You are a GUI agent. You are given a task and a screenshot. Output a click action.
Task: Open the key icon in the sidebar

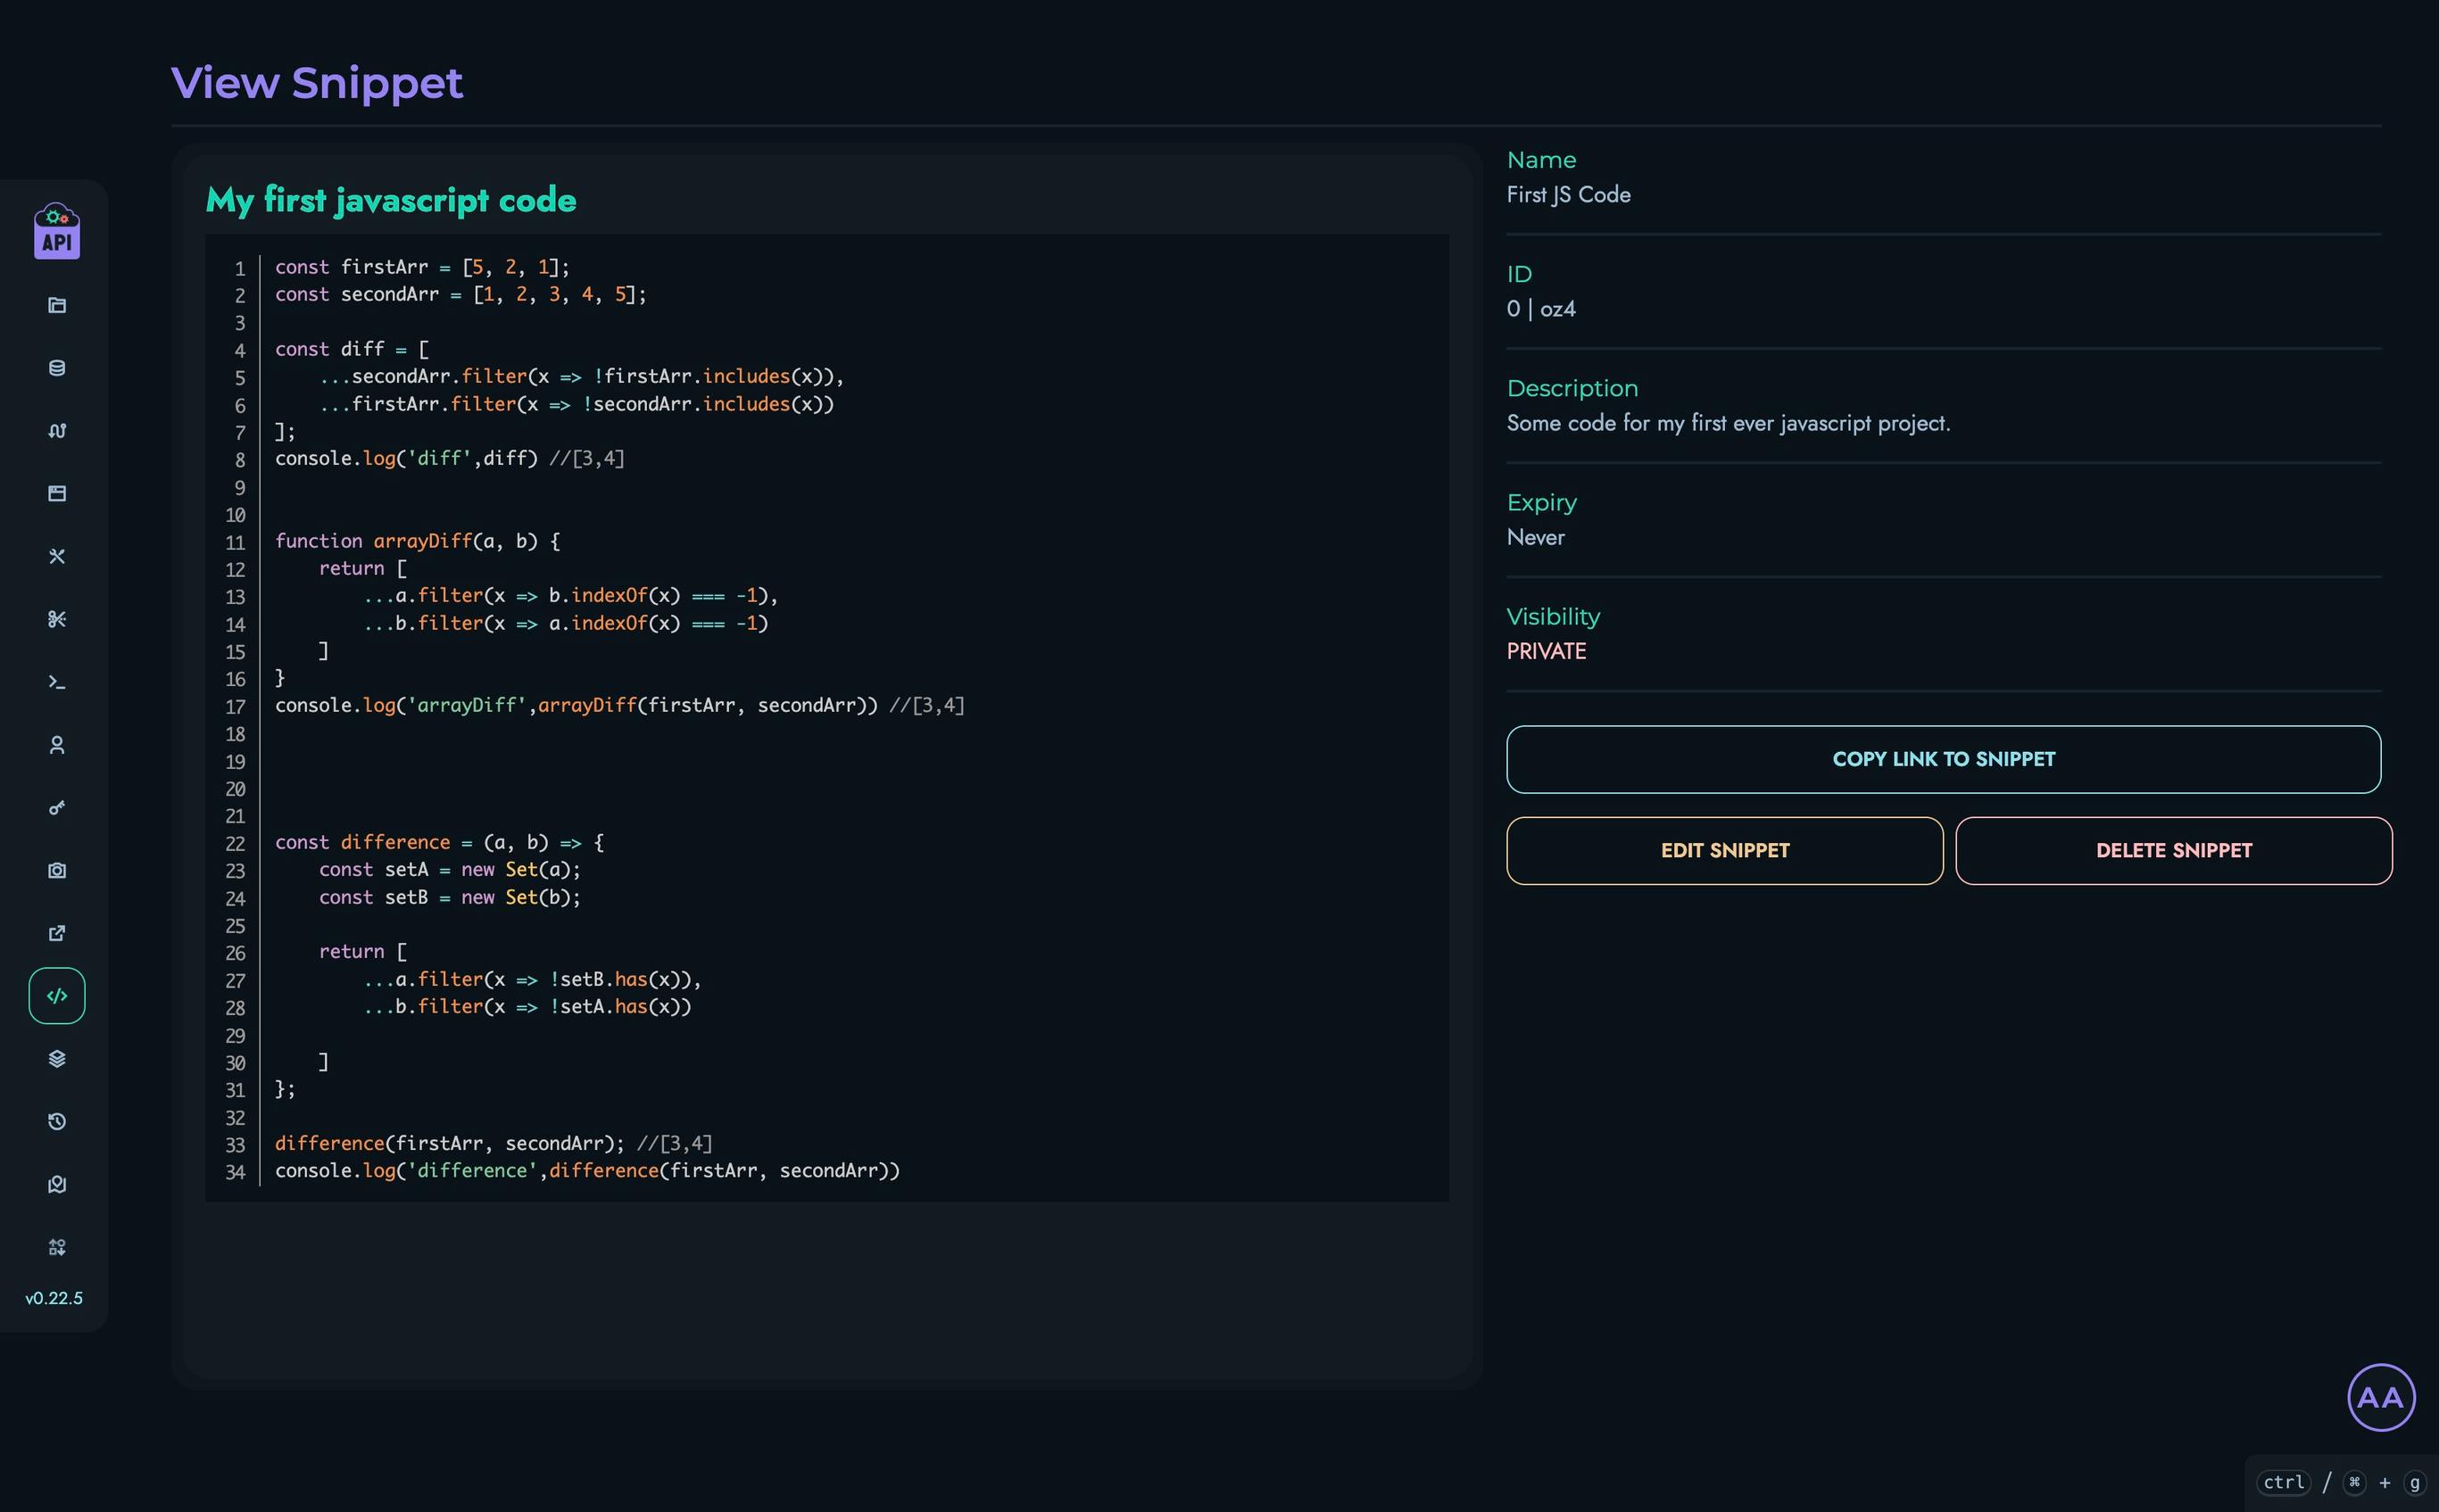[x=57, y=808]
